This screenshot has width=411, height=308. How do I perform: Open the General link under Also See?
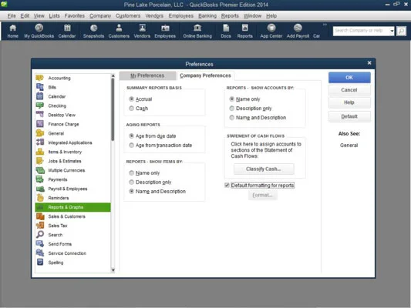(x=349, y=146)
